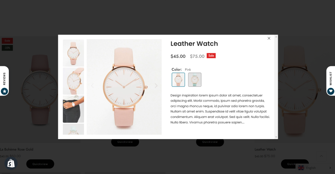335x174 pixels.
Task: Select the Pink color swatch
Action: tap(178, 80)
